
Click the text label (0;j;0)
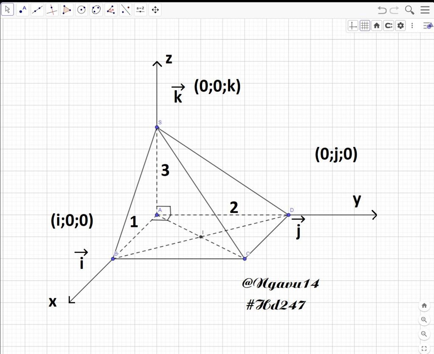click(336, 154)
